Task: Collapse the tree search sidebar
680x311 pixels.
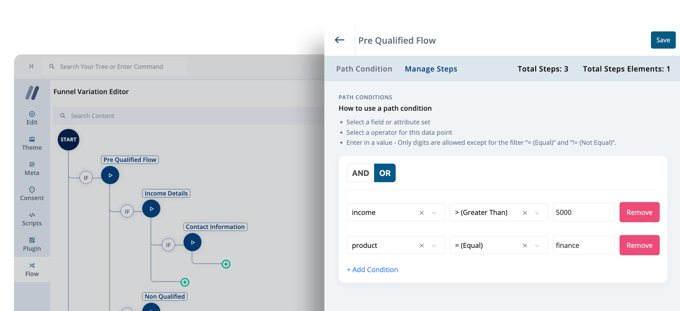Action: pos(31,66)
